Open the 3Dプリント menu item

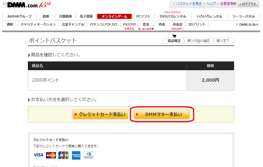pyautogui.click(x=197, y=24)
